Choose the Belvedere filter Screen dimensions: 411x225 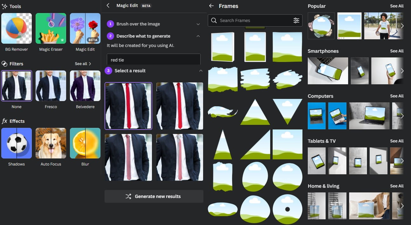point(85,86)
